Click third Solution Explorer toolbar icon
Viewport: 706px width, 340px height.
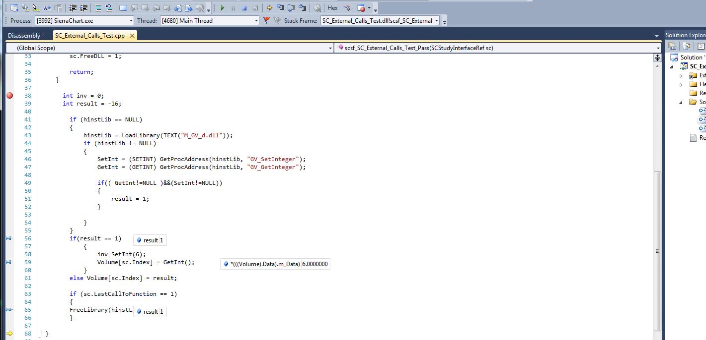coord(701,46)
